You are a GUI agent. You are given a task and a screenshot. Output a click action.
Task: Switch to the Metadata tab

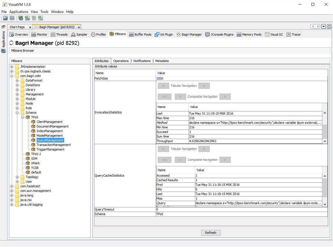[x=162, y=61]
